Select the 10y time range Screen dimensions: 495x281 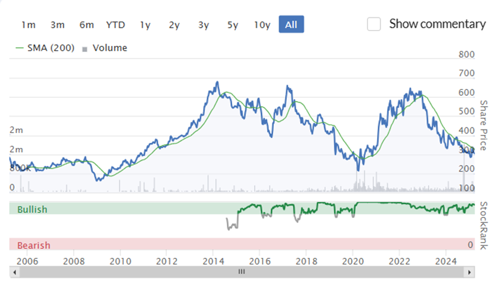pos(262,25)
